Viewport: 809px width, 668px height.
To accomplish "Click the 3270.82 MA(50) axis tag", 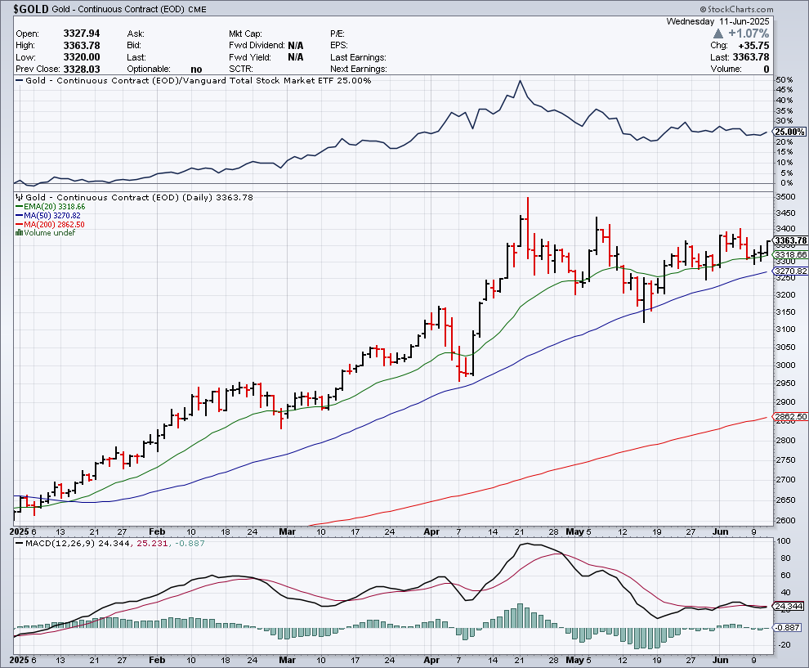I will tap(790, 271).
